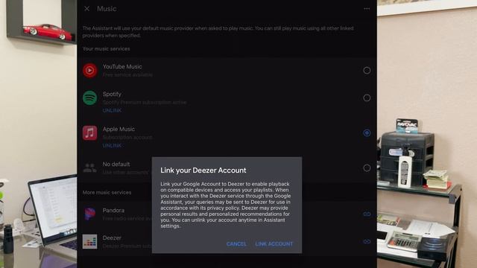
Task: Select Spotify as default radio button
Action: click(367, 98)
